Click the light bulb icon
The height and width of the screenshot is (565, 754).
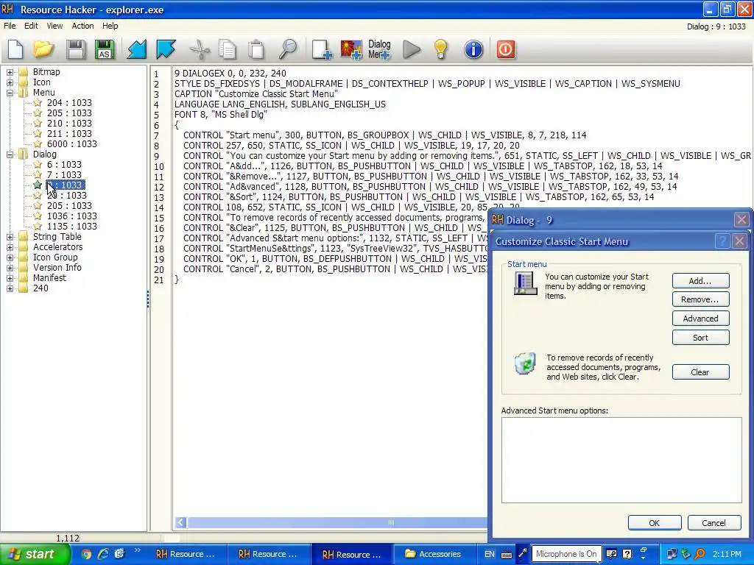441,49
